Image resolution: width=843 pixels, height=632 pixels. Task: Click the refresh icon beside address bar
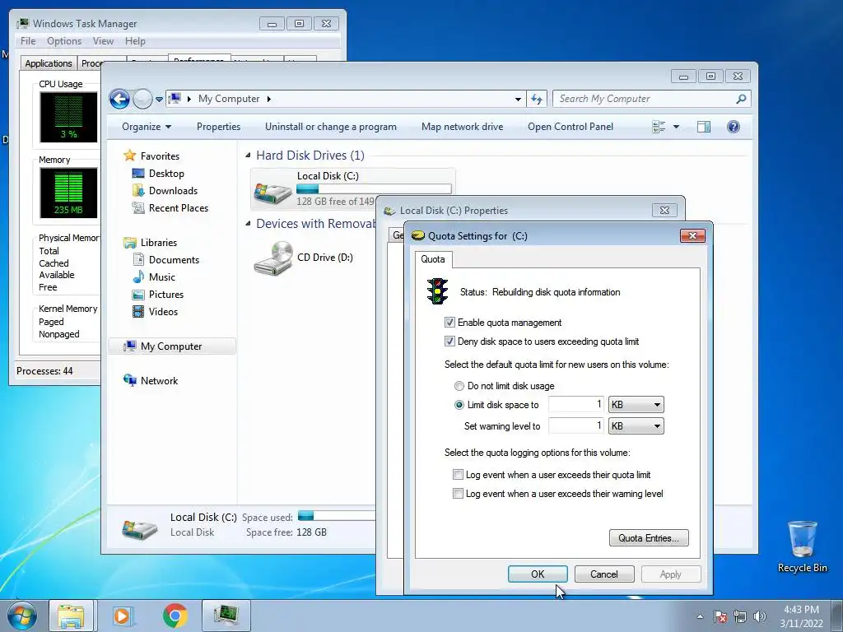(x=537, y=99)
